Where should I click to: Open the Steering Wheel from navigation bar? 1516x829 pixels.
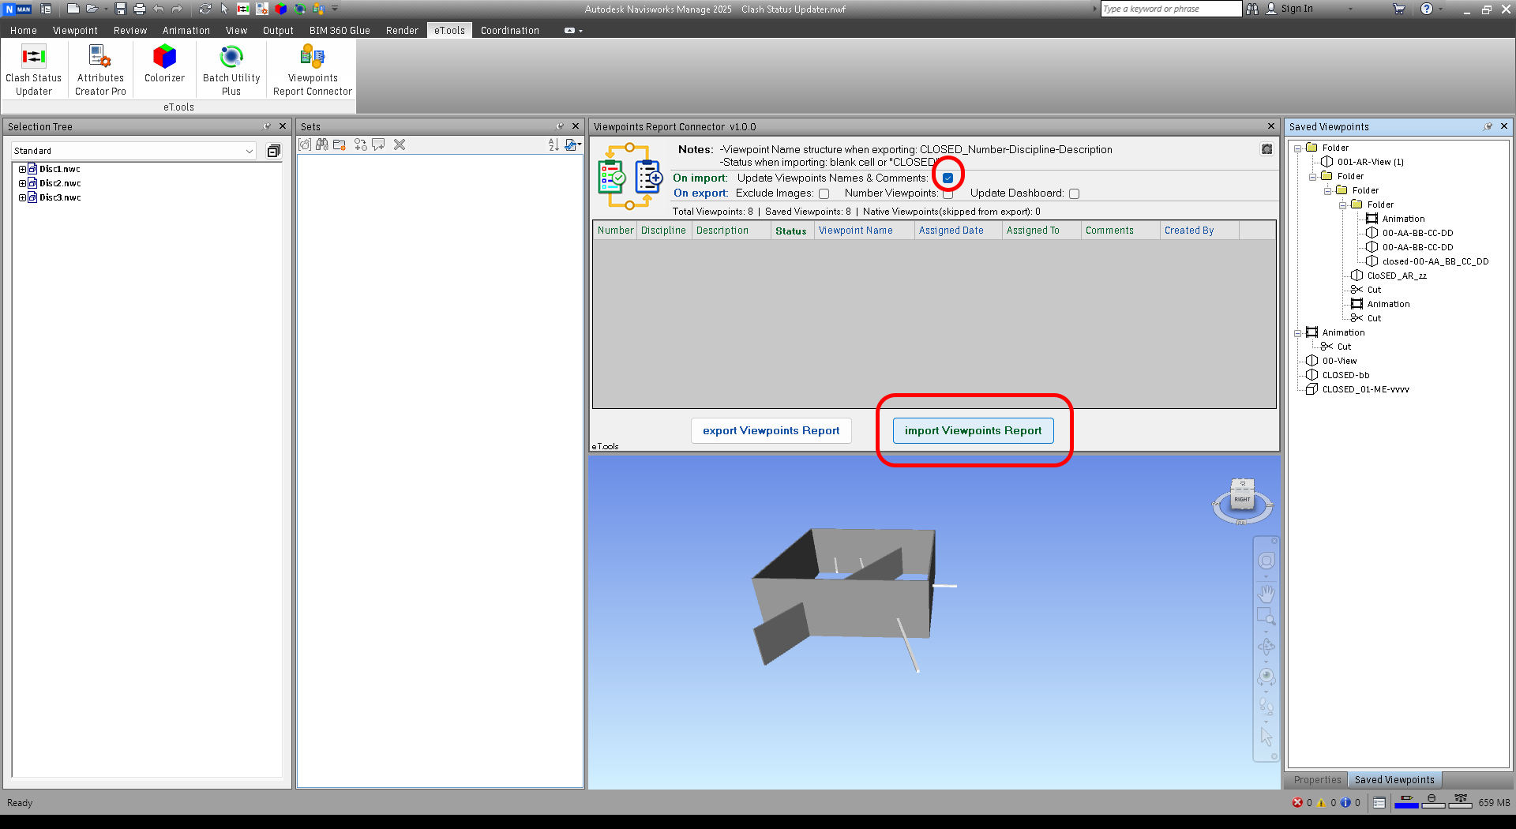[1266, 561]
